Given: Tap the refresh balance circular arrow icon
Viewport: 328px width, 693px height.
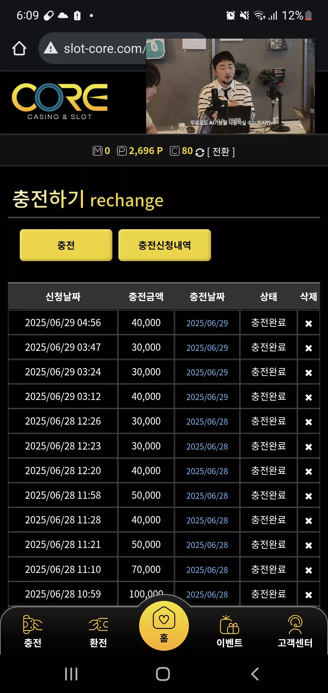Looking at the screenshot, I should (x=200, y=152).
